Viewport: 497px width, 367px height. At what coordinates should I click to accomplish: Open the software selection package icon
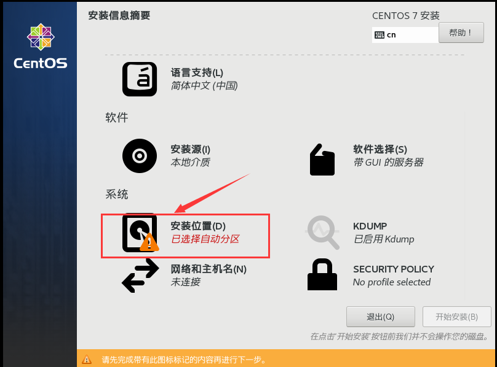pos(322,160)
